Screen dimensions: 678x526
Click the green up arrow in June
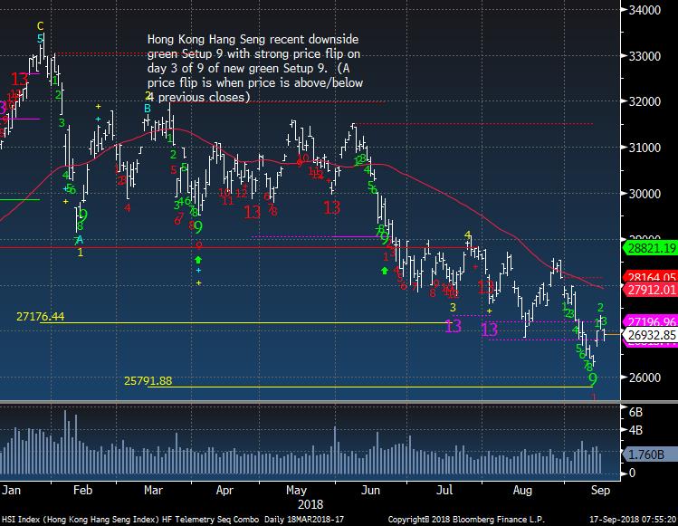(x=385, y=271)
